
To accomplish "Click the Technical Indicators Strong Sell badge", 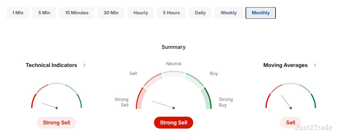I will click(x=56, y=123).
